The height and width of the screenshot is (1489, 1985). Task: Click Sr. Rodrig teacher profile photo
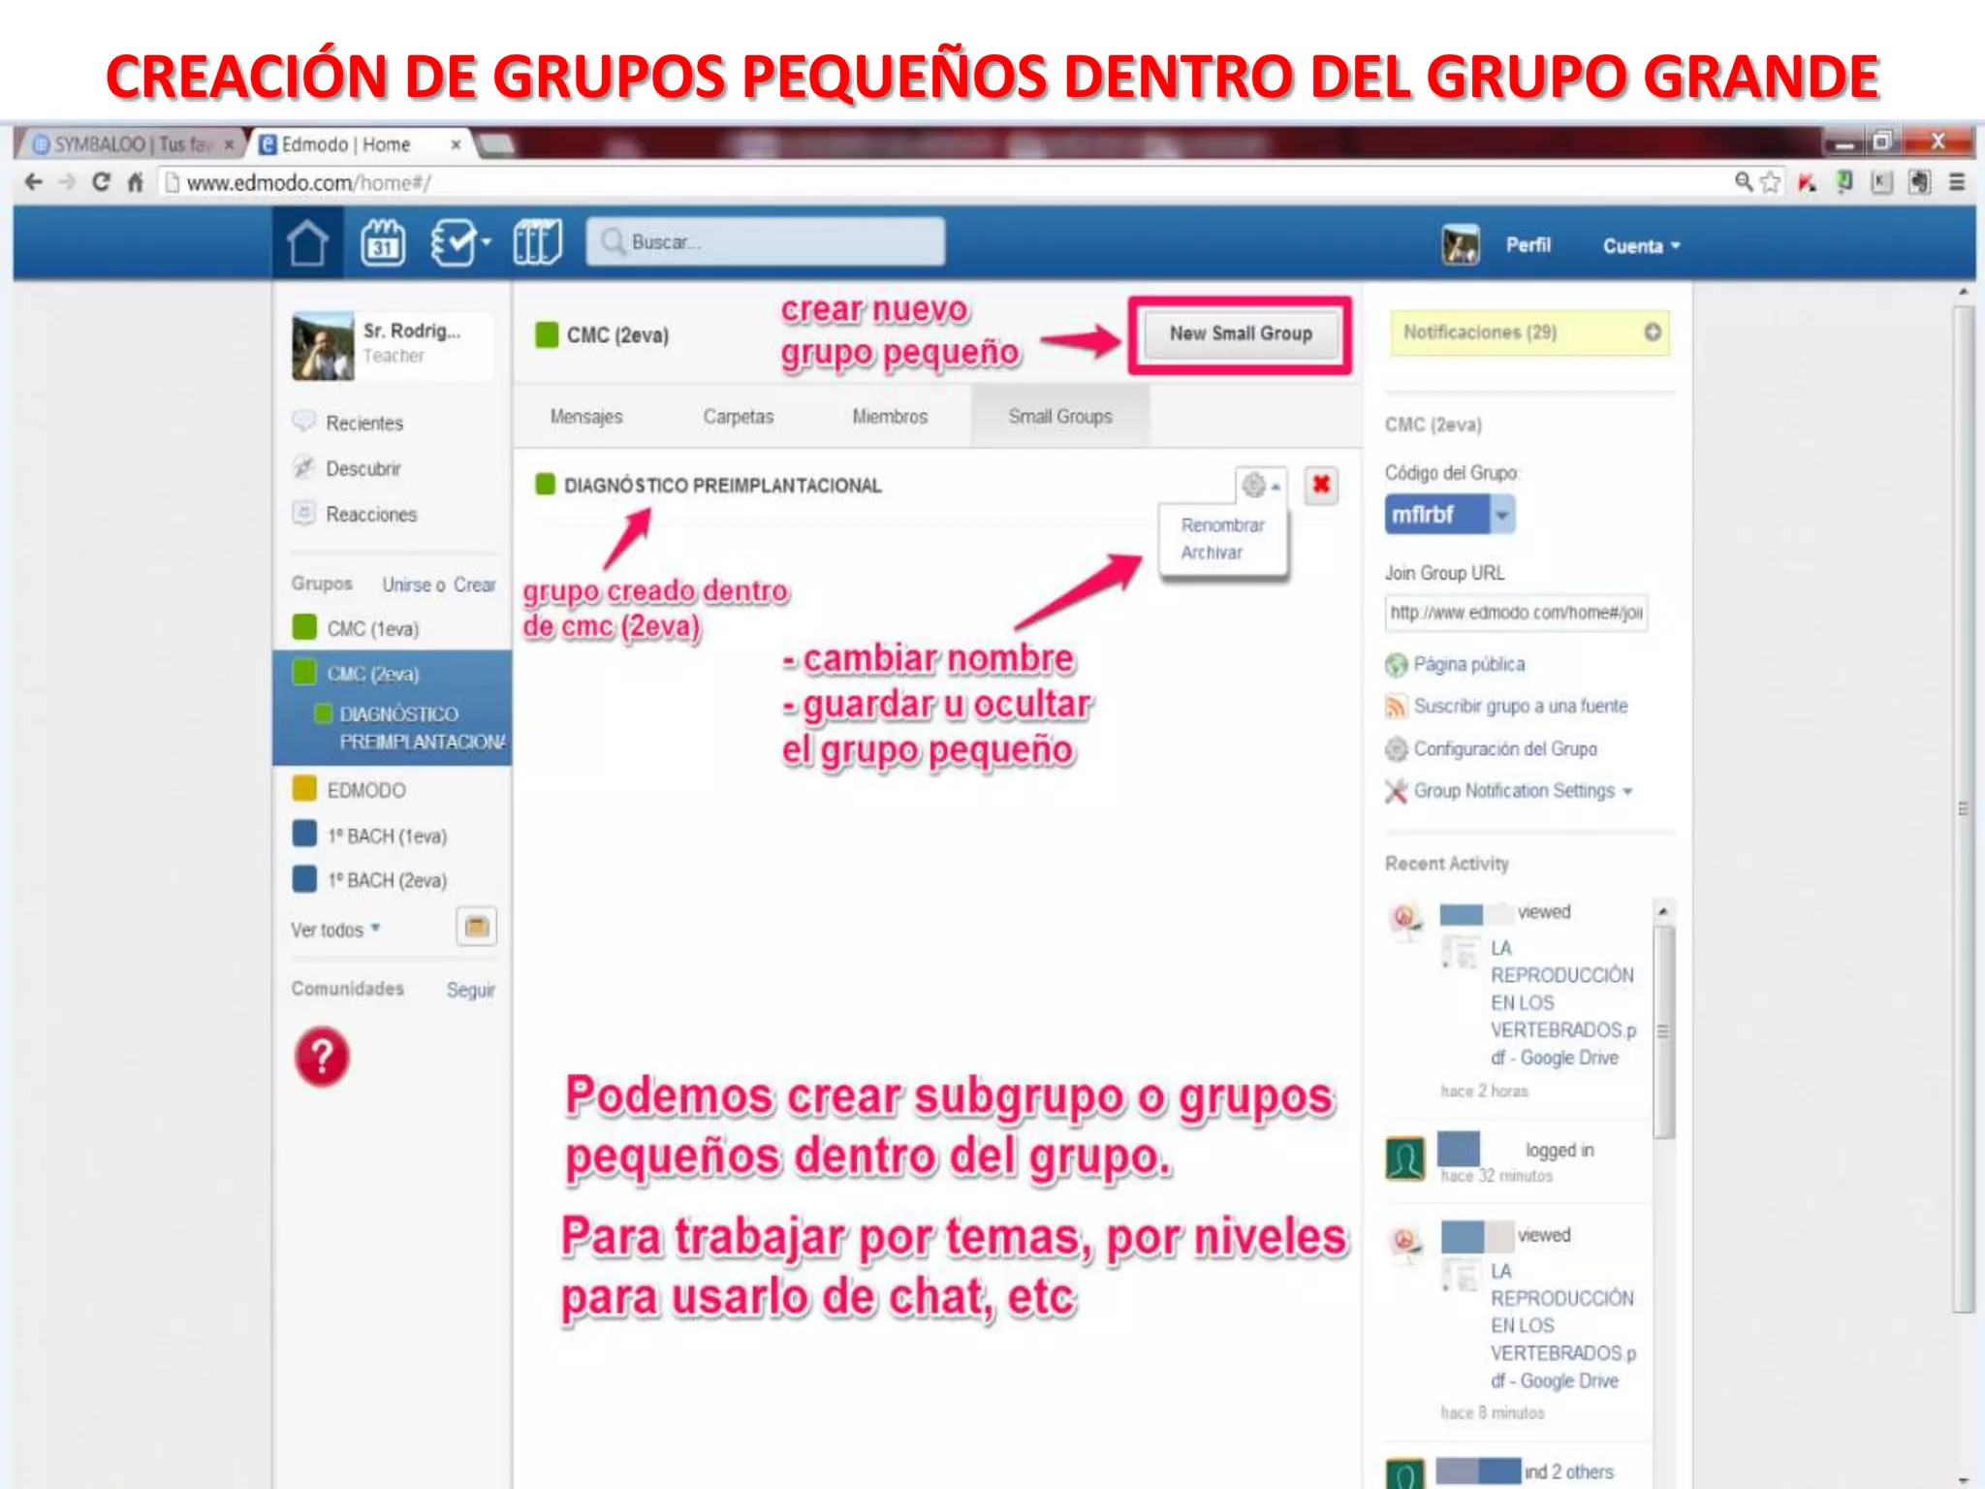pos(324,346)
